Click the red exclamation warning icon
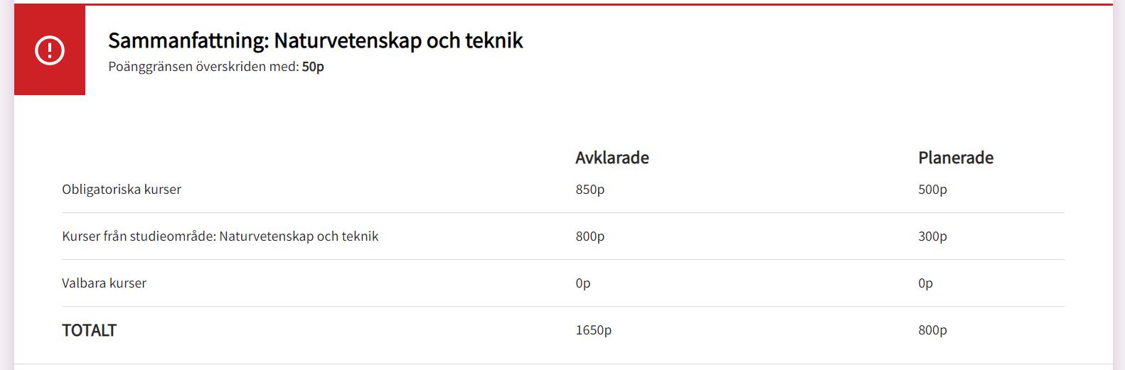 [50, 50]
